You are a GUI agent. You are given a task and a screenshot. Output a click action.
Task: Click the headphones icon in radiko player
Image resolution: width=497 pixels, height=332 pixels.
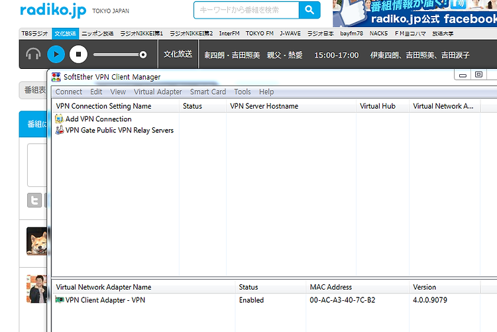(33, 54)
